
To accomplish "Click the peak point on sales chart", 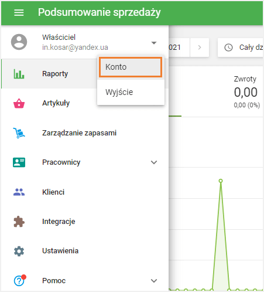I will (221, 181).
